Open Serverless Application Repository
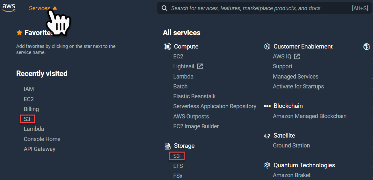373x180 pixels. point(215,106)
